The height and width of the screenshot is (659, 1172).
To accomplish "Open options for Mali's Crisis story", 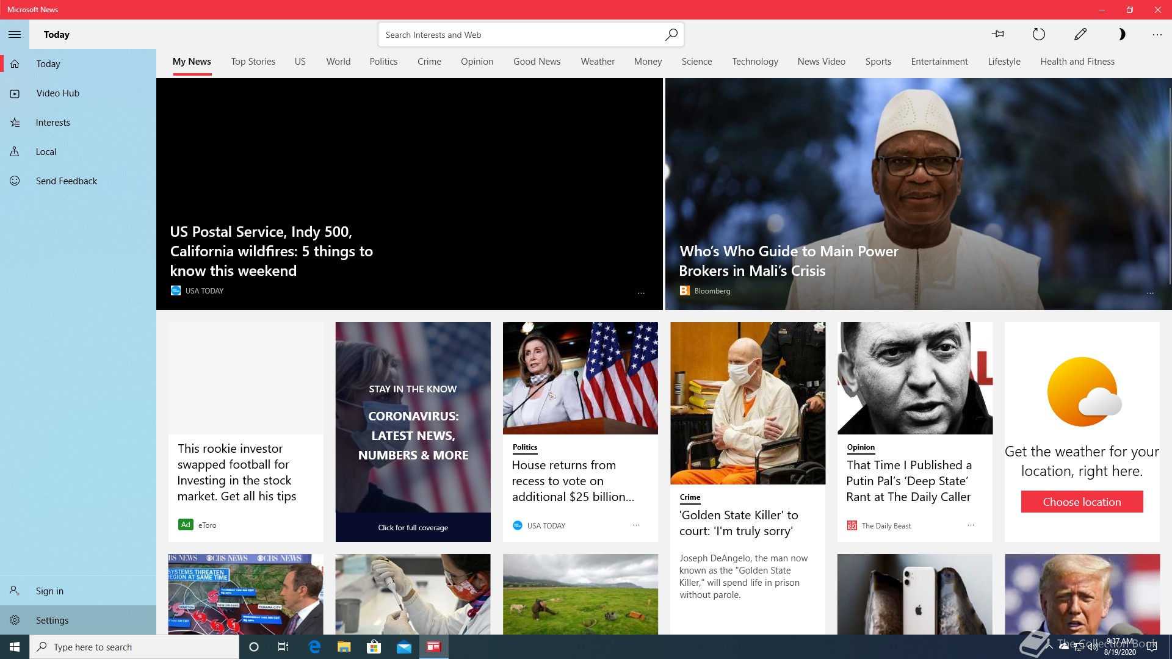I will tap(1150, 293).
